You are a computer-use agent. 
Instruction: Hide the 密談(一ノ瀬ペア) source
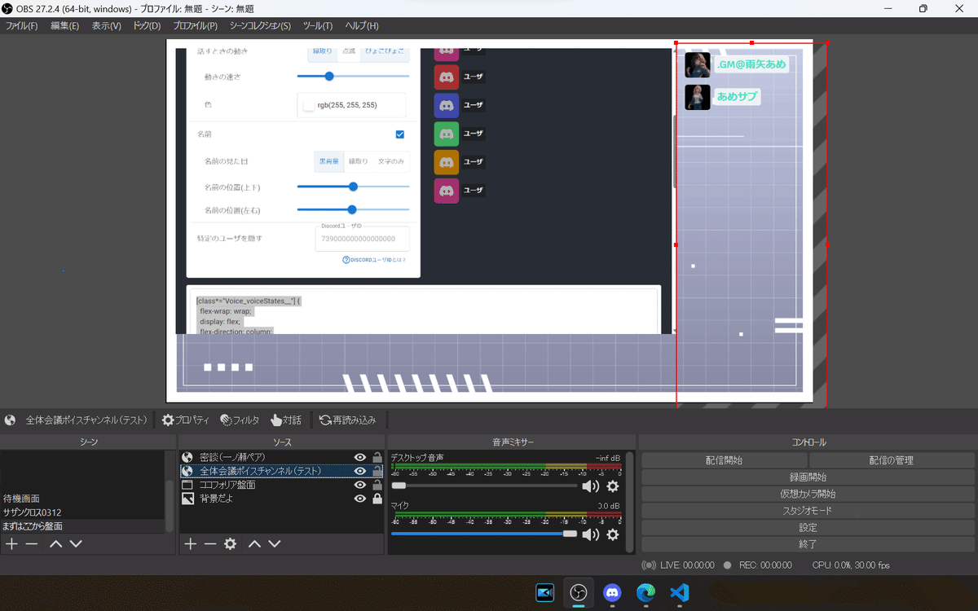pyautogui.click(x=359, y=458)
